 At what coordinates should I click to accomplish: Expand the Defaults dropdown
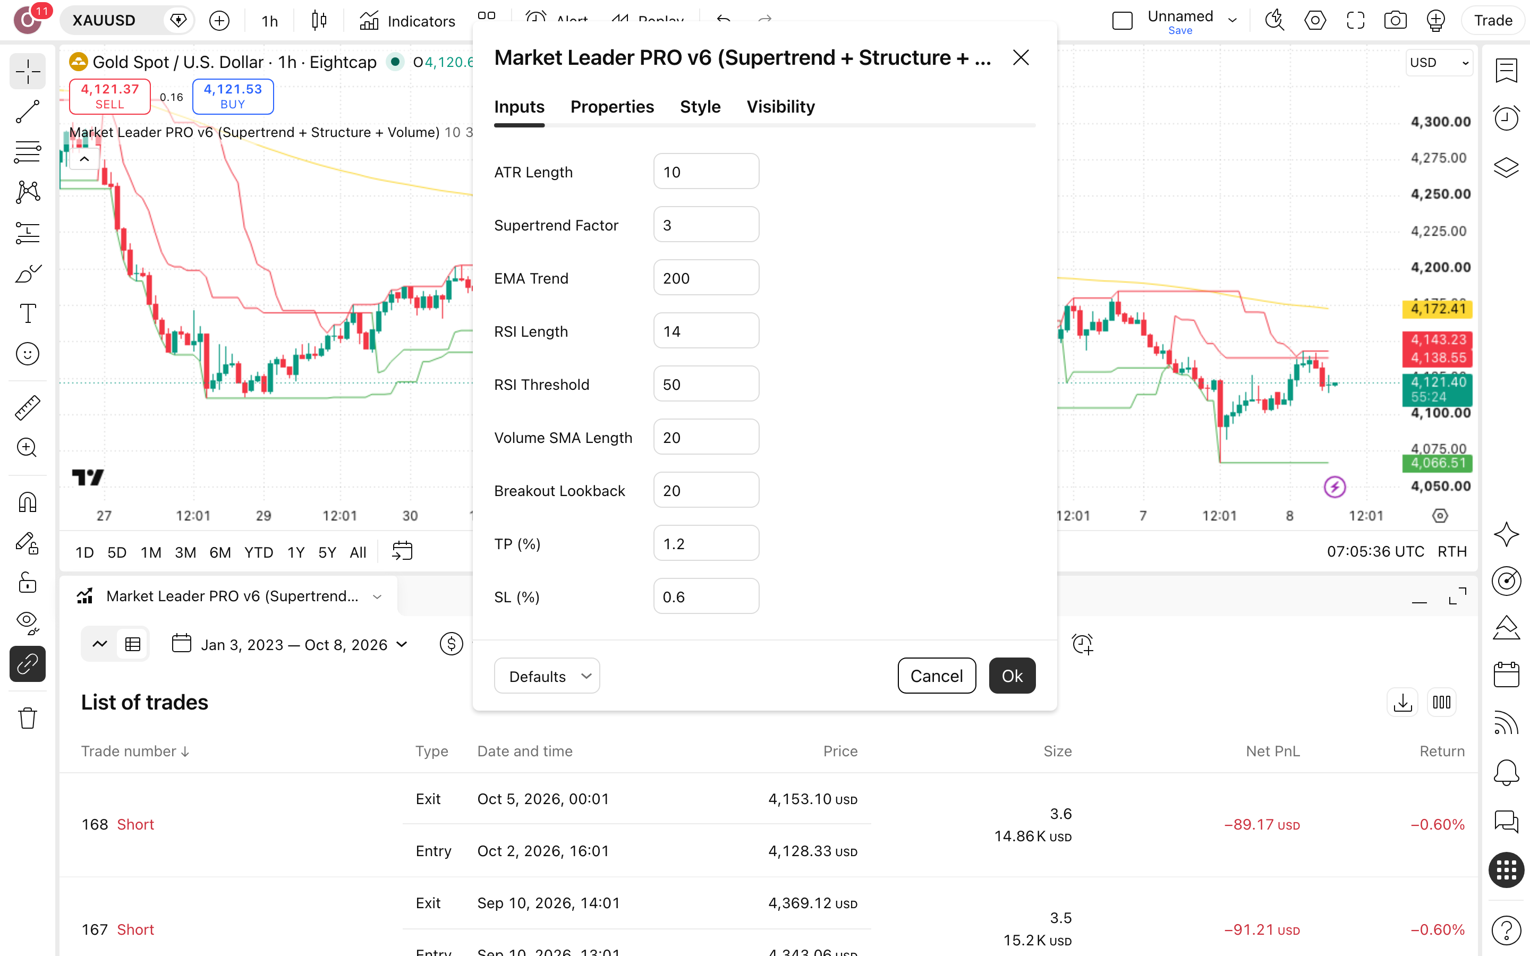(x=547, y=676)
